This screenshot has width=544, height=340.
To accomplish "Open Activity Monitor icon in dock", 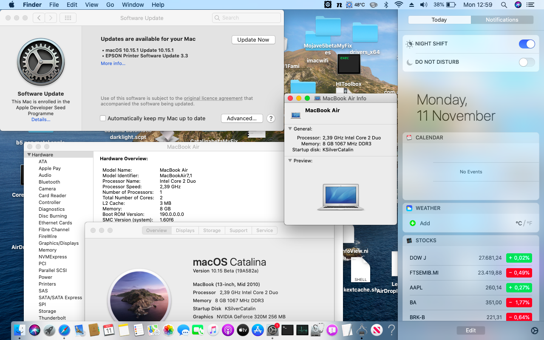I will (302, 329).
